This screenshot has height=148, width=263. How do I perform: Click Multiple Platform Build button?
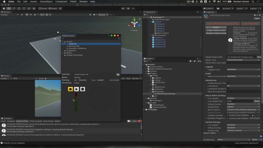[216, 33]
